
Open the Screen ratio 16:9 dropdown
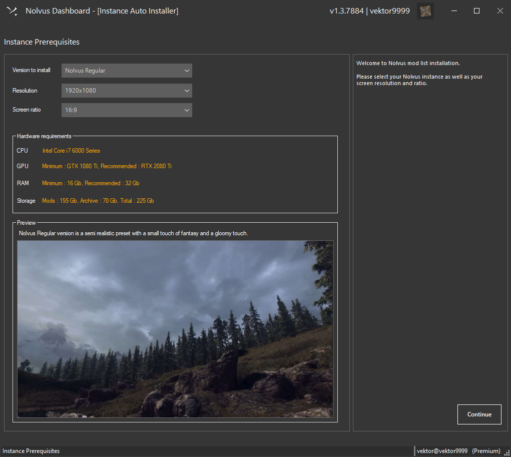(127, 110)
